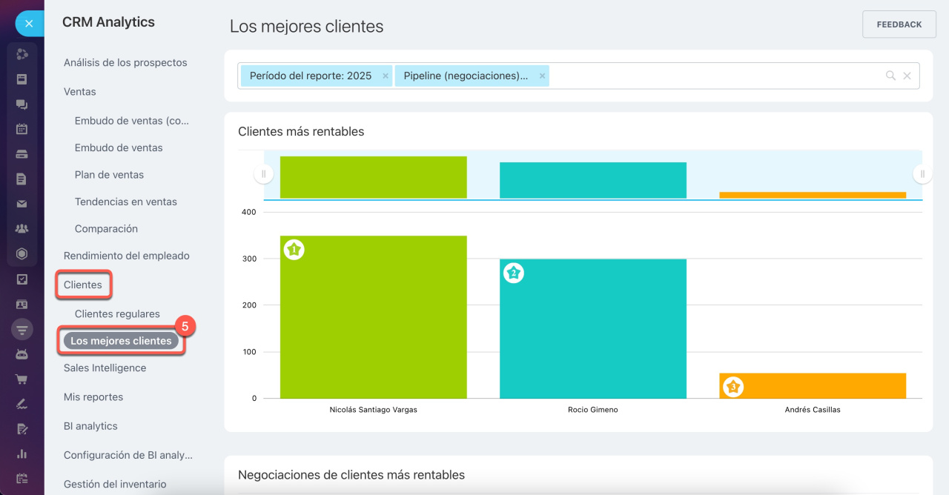Click the chat messages icon in sidebar

coord(22,104)
